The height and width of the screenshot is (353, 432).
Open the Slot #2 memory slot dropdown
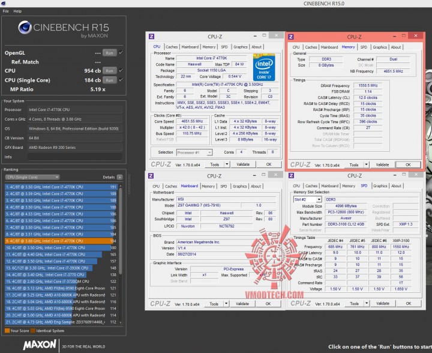[307, 199]
